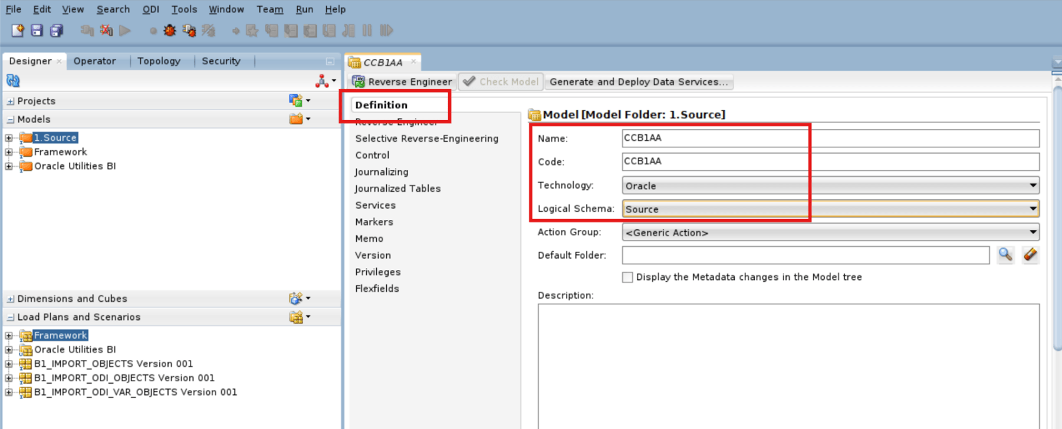Open the Team menu
Image resolution: width=1062 pixels, height=429 pixels.
269,9
